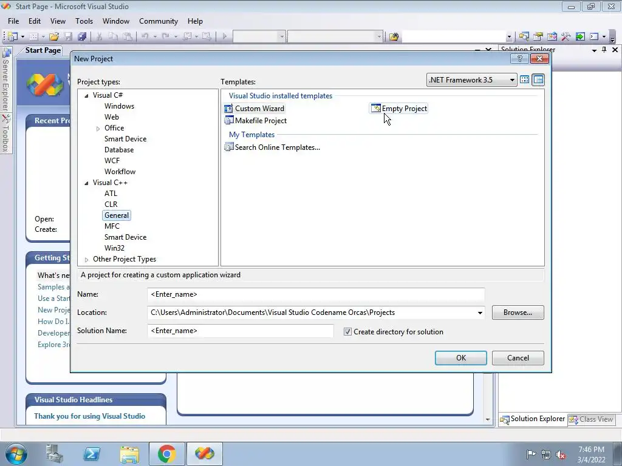Open the Tools menu
622x466 pixels.
click(84, 21)
